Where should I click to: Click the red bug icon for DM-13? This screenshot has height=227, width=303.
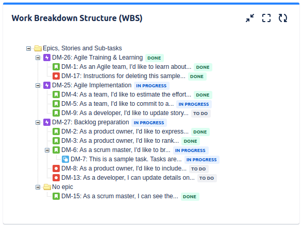tap(56, 178)
